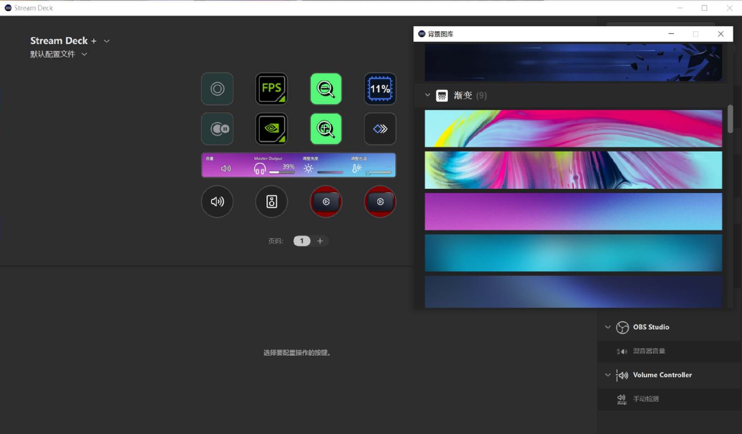Image resolution: width=742 pixels, height=434 pixels.
Task: Click the 11% CPU usage key
Action: tap(380, 88)
